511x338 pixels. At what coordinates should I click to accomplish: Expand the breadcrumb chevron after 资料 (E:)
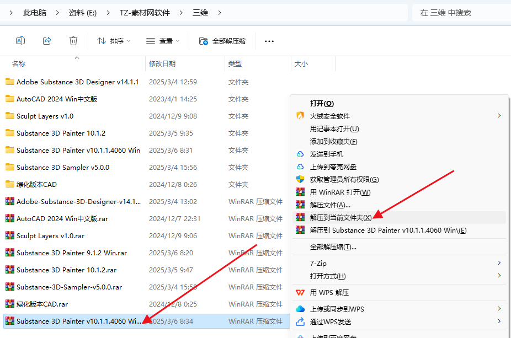click(x=108, y=13)
